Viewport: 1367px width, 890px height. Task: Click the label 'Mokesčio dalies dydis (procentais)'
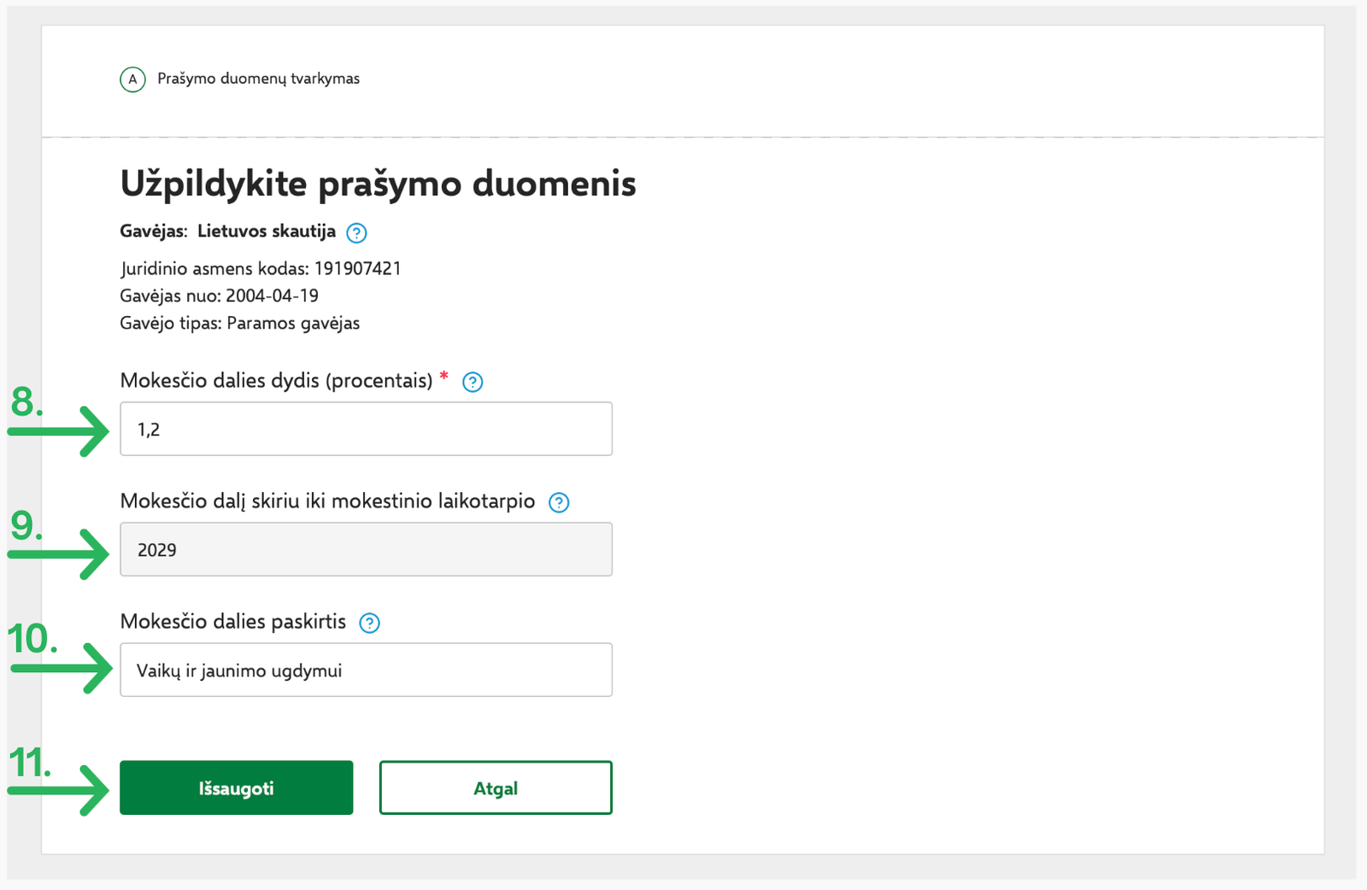(x=278, y=381)
